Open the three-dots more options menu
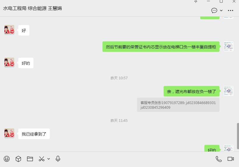 (x=231, y=10)
